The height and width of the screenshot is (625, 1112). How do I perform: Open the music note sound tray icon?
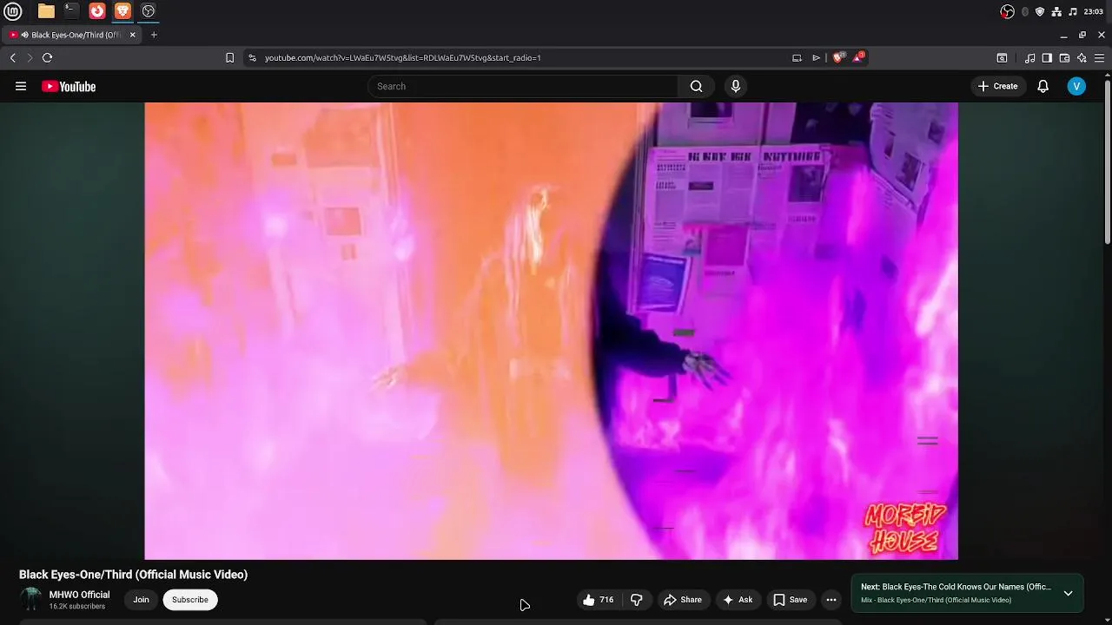click(1073, 11)
